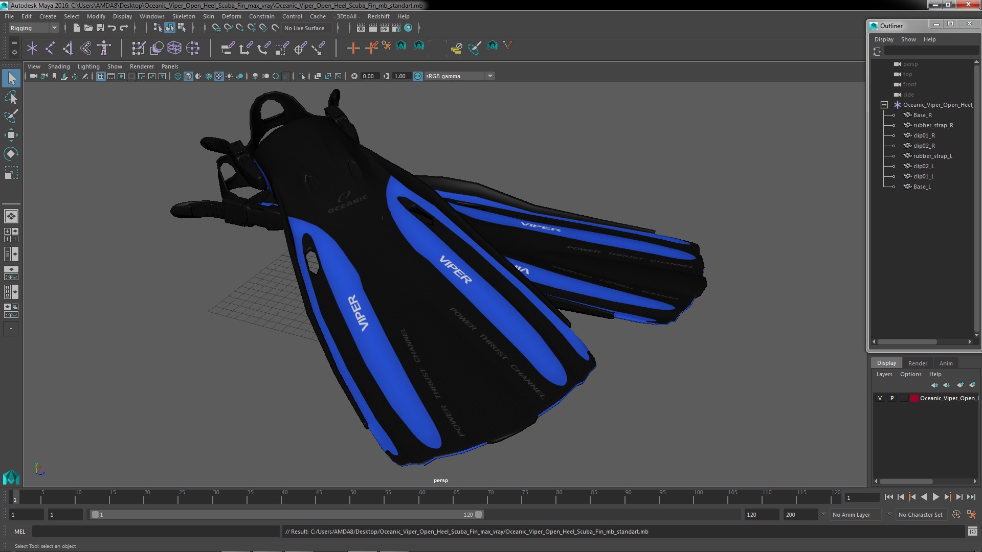Open the sRGB gamma dropdown
Screen dimensions: 982x552
[x=459, y=76]
